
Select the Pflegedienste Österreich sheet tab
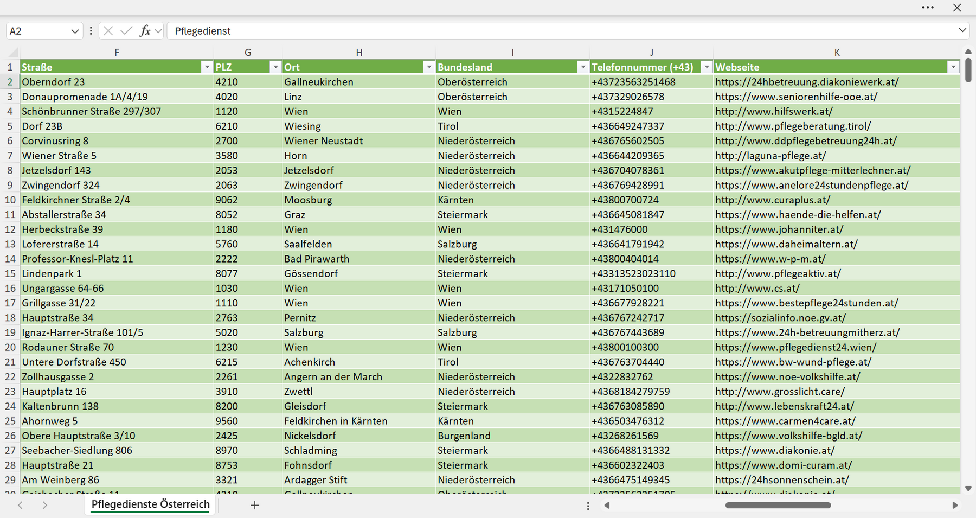[150, 504]
